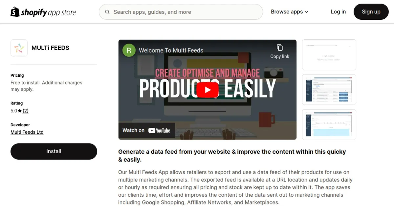
Task: Open the (2) reviews link
Action: (x=26, y=111)
